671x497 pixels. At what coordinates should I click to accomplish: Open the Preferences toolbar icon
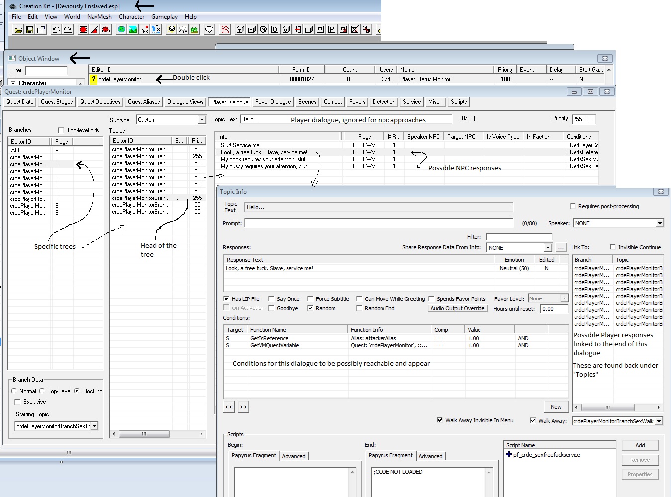(41, 30)
